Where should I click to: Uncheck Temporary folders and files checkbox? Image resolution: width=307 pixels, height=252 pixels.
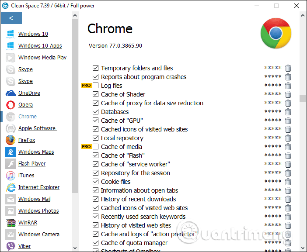point(95,68)
